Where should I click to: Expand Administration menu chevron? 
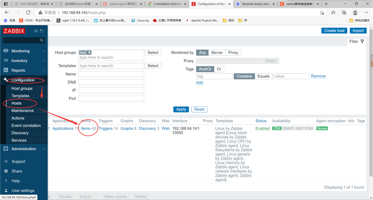click(43, 149)
